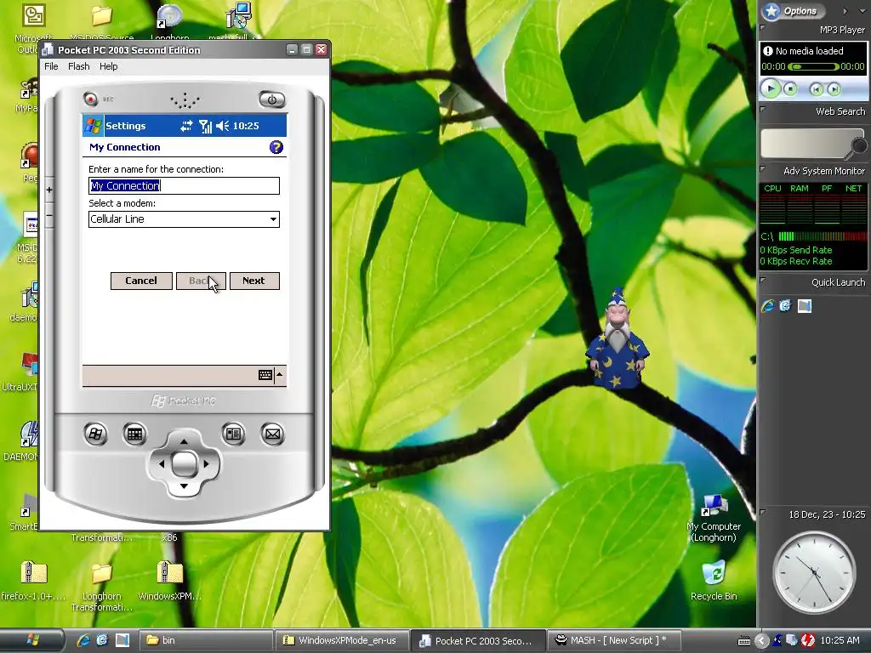Screen dimensions: 871x653
Task: Click the D-pad down arrow
Action: [x=184, y=486]
